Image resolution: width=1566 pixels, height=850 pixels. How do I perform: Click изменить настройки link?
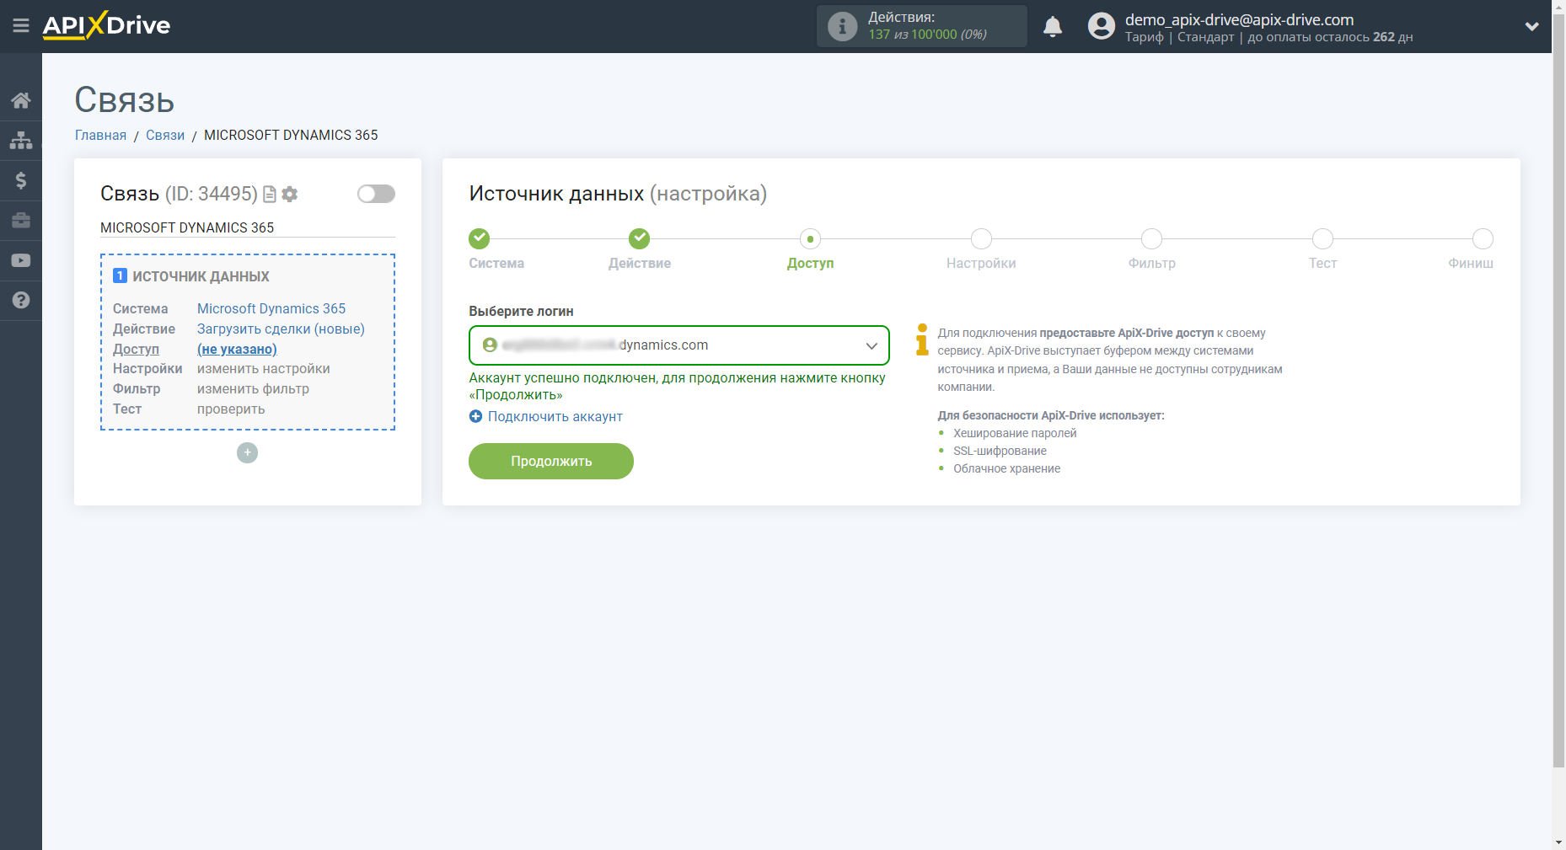(264, 369)
